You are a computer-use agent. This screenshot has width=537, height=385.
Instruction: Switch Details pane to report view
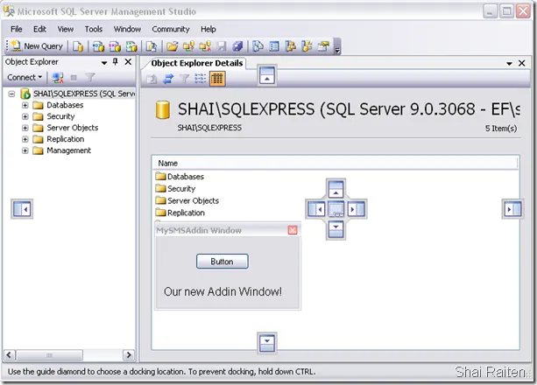[x=217, y=79]
